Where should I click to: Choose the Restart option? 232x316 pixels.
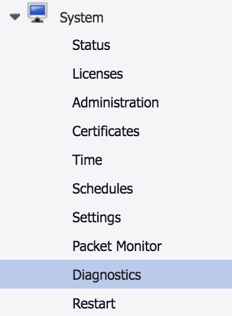(x=94, y=304)
